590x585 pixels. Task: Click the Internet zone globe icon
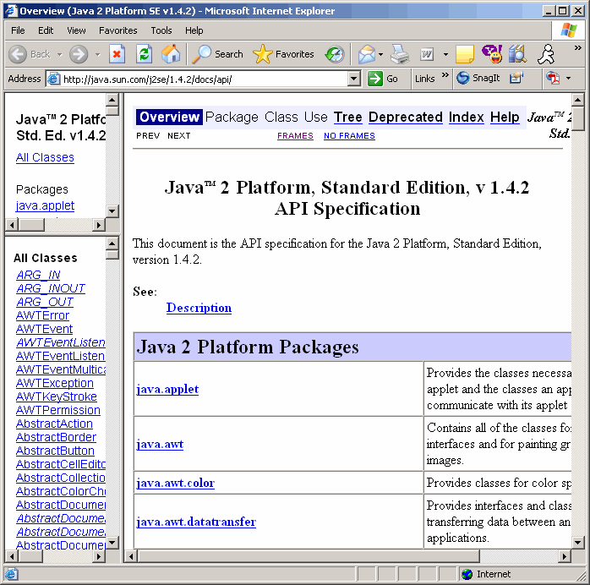point(467,574)
